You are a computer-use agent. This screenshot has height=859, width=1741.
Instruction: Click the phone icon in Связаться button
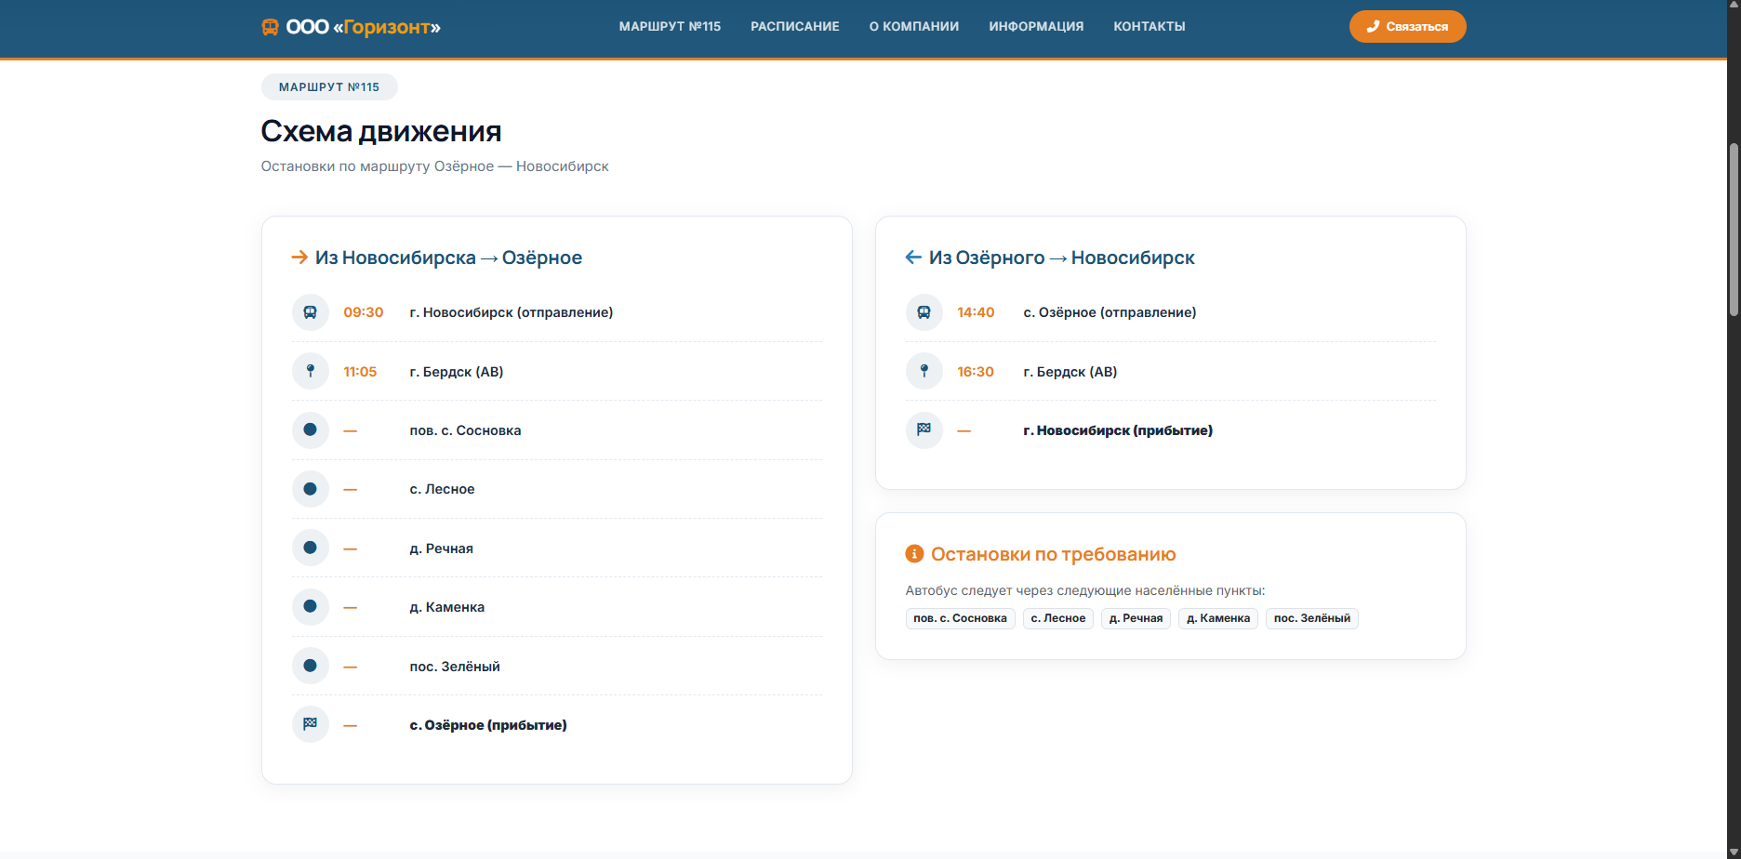click(1373, 26)
